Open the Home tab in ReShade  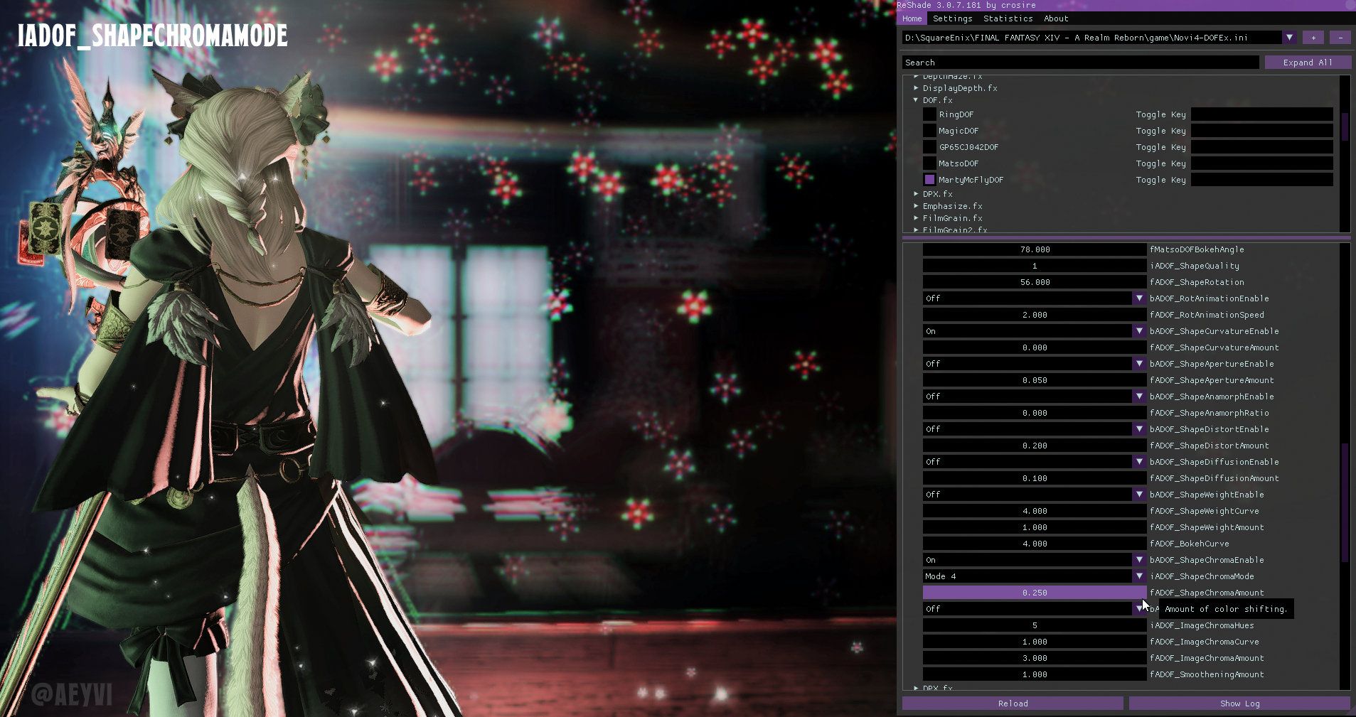point(912,18)
